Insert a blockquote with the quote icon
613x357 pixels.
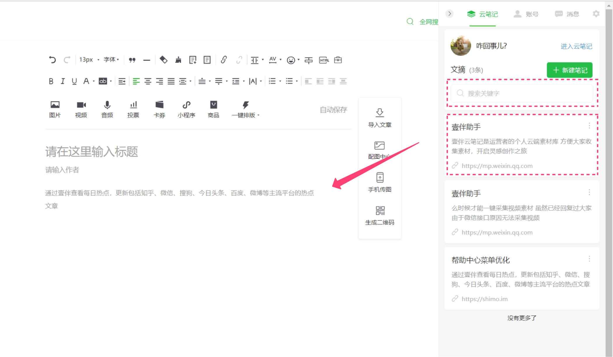132,60
